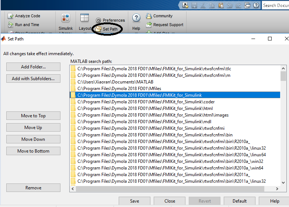Click the Add Folder... button

[33, 67]
